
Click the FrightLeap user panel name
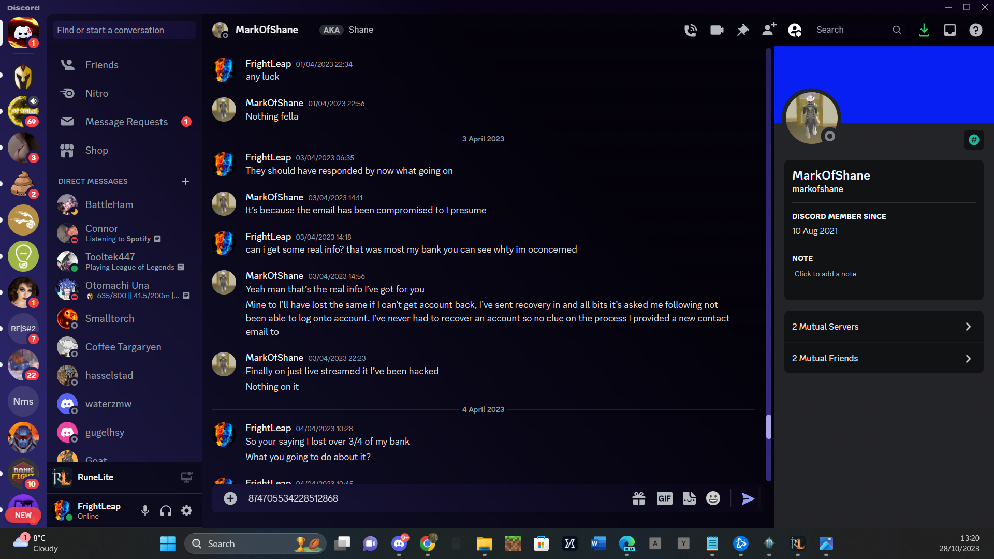point(99,506)
